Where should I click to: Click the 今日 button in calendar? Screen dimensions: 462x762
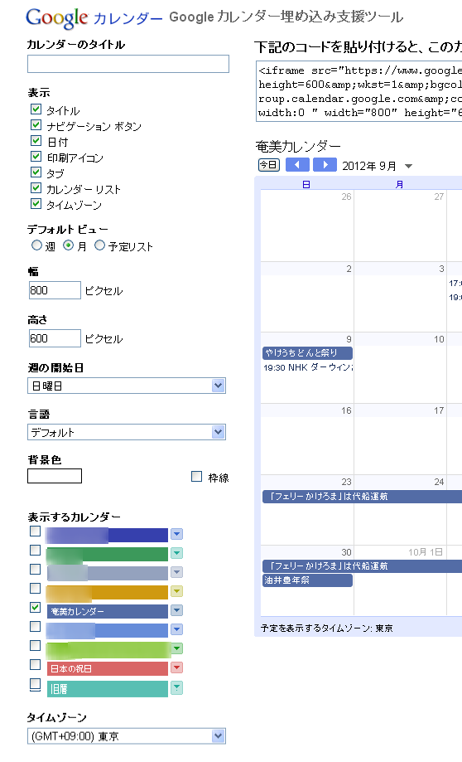(x=269, y=165)
